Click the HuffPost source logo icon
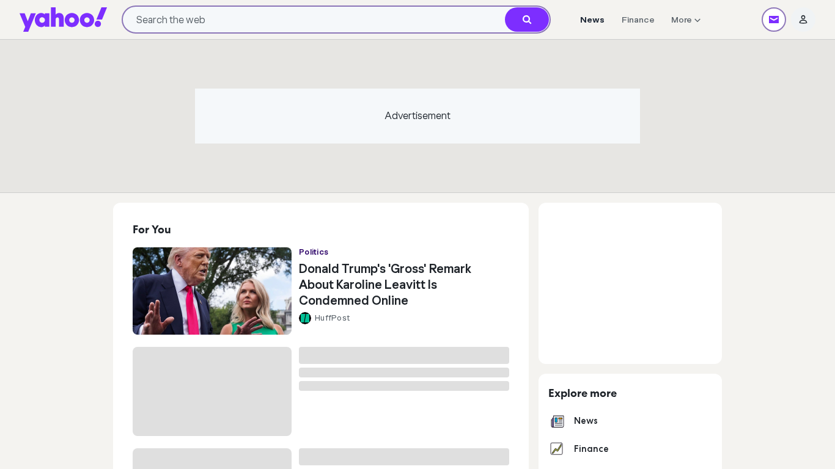This screenshot has width=835, height=469. click(x=305, y=318)
